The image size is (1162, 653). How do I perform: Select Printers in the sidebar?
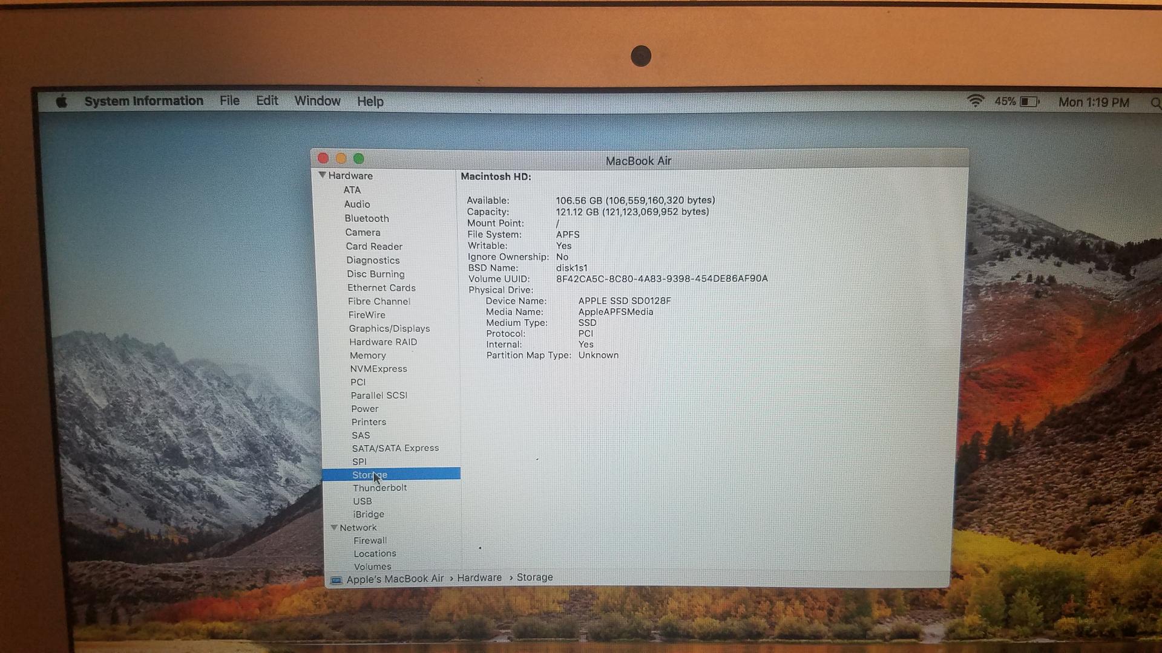(x=369, y=422)
